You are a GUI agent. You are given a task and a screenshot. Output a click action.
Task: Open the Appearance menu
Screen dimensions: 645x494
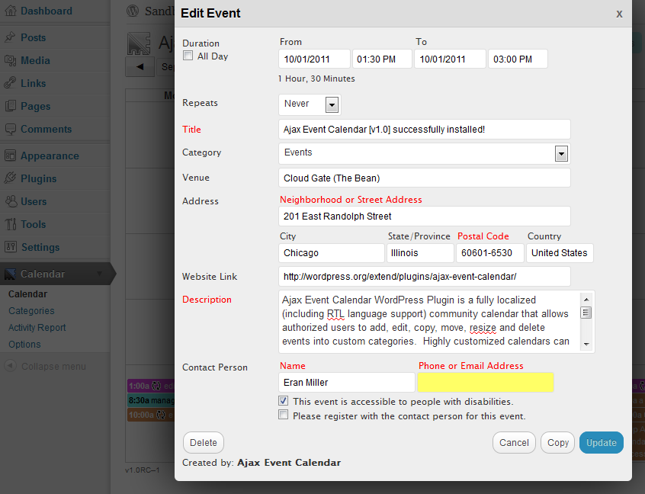click(x=50, y=156)
